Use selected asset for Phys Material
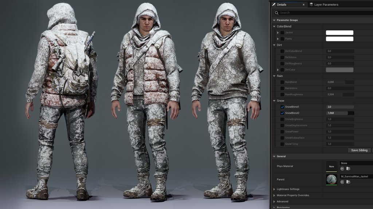This screenshot has width=373, height=209. [342, 169]
